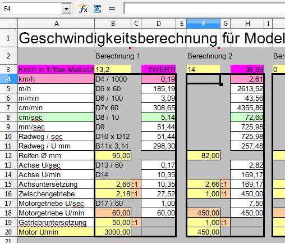Click into the formula input line
This screenshot has width=285, height=243.
(x=204, y=8)
